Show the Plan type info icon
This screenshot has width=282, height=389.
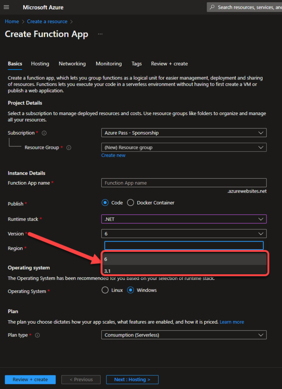(x=38, y=335)
